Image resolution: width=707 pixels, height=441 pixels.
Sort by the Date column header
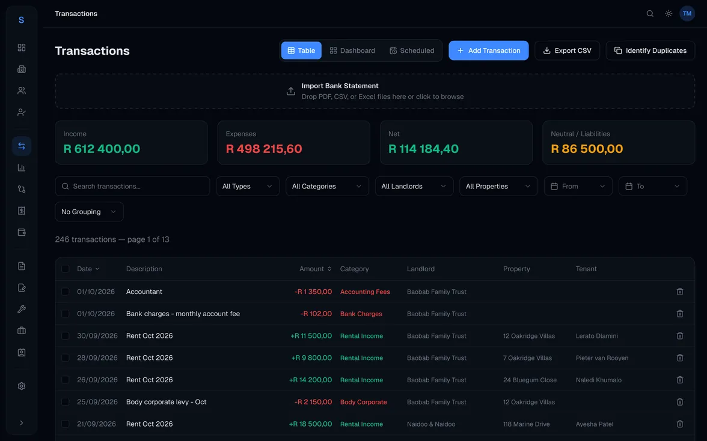88,269
